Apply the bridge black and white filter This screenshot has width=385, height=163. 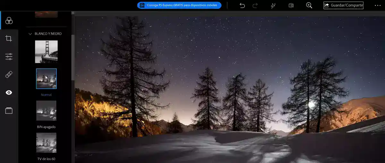[x=46, y=52]
